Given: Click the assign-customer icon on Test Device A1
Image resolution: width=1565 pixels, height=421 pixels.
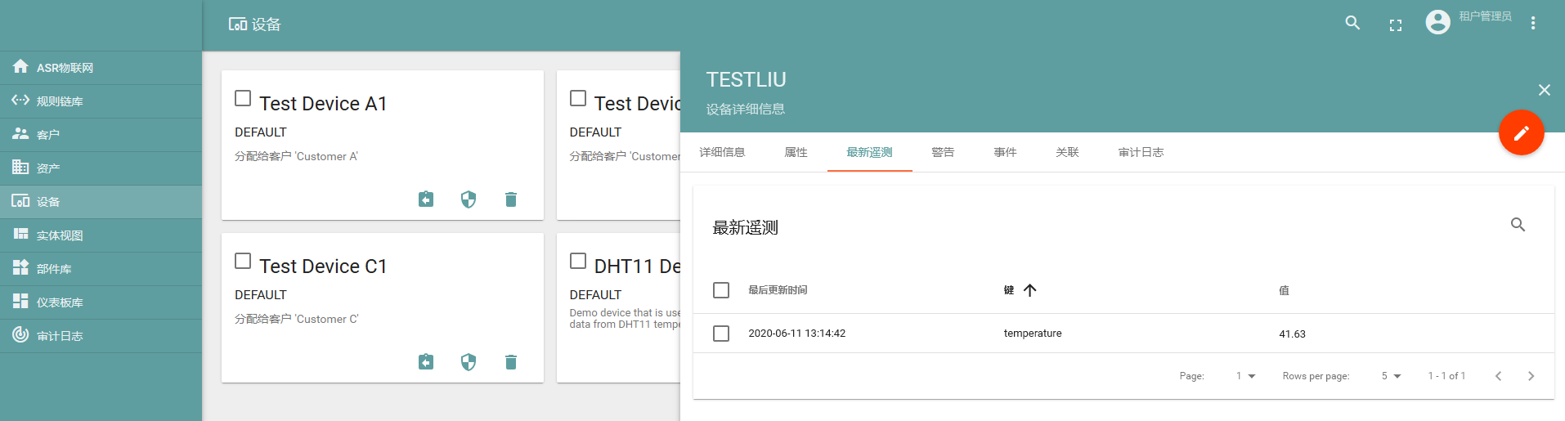Looking at the screenshot, I should [x=426, y=199].
